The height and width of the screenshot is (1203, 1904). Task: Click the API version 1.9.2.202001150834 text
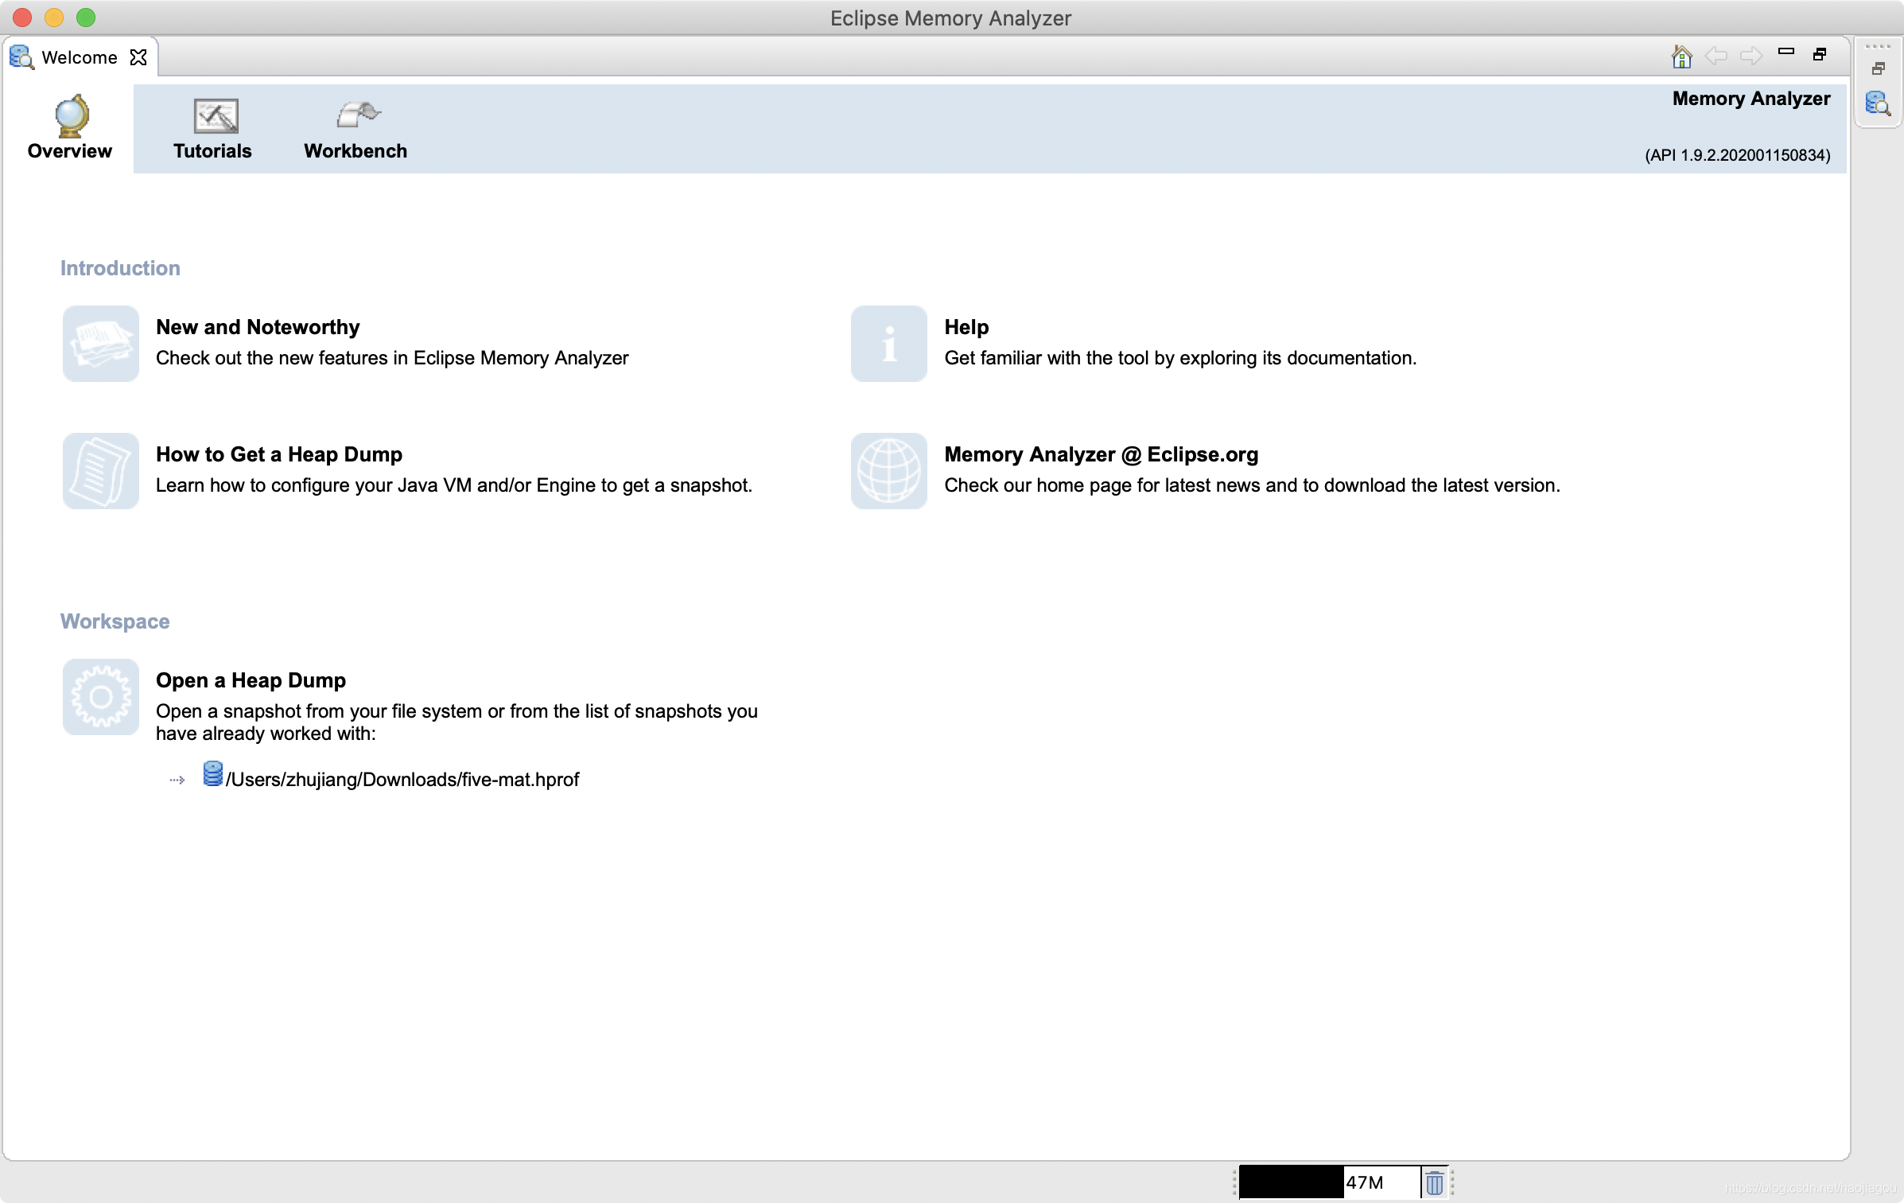tap(1738, 155)
